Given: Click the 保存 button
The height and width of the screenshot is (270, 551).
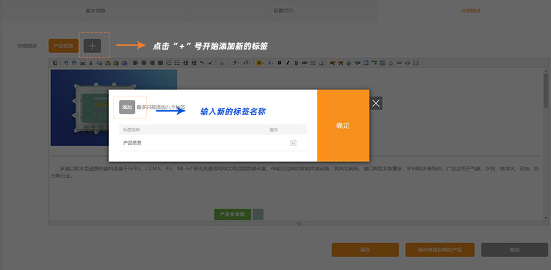Looking at the screenshot, I should click(x=365, y=250).
